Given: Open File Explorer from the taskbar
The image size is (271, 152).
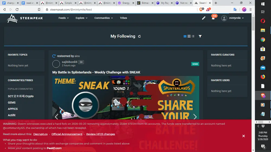Looking at the screenshot, I should (x=263, y=30).
